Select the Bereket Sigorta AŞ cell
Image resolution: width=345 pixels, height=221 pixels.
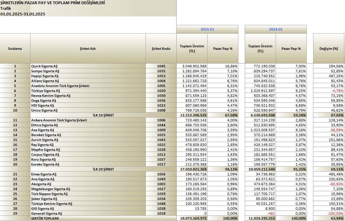coord(88,135)
